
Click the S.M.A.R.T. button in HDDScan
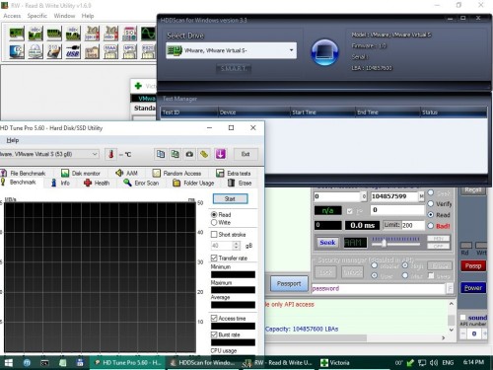pos(234,68)
